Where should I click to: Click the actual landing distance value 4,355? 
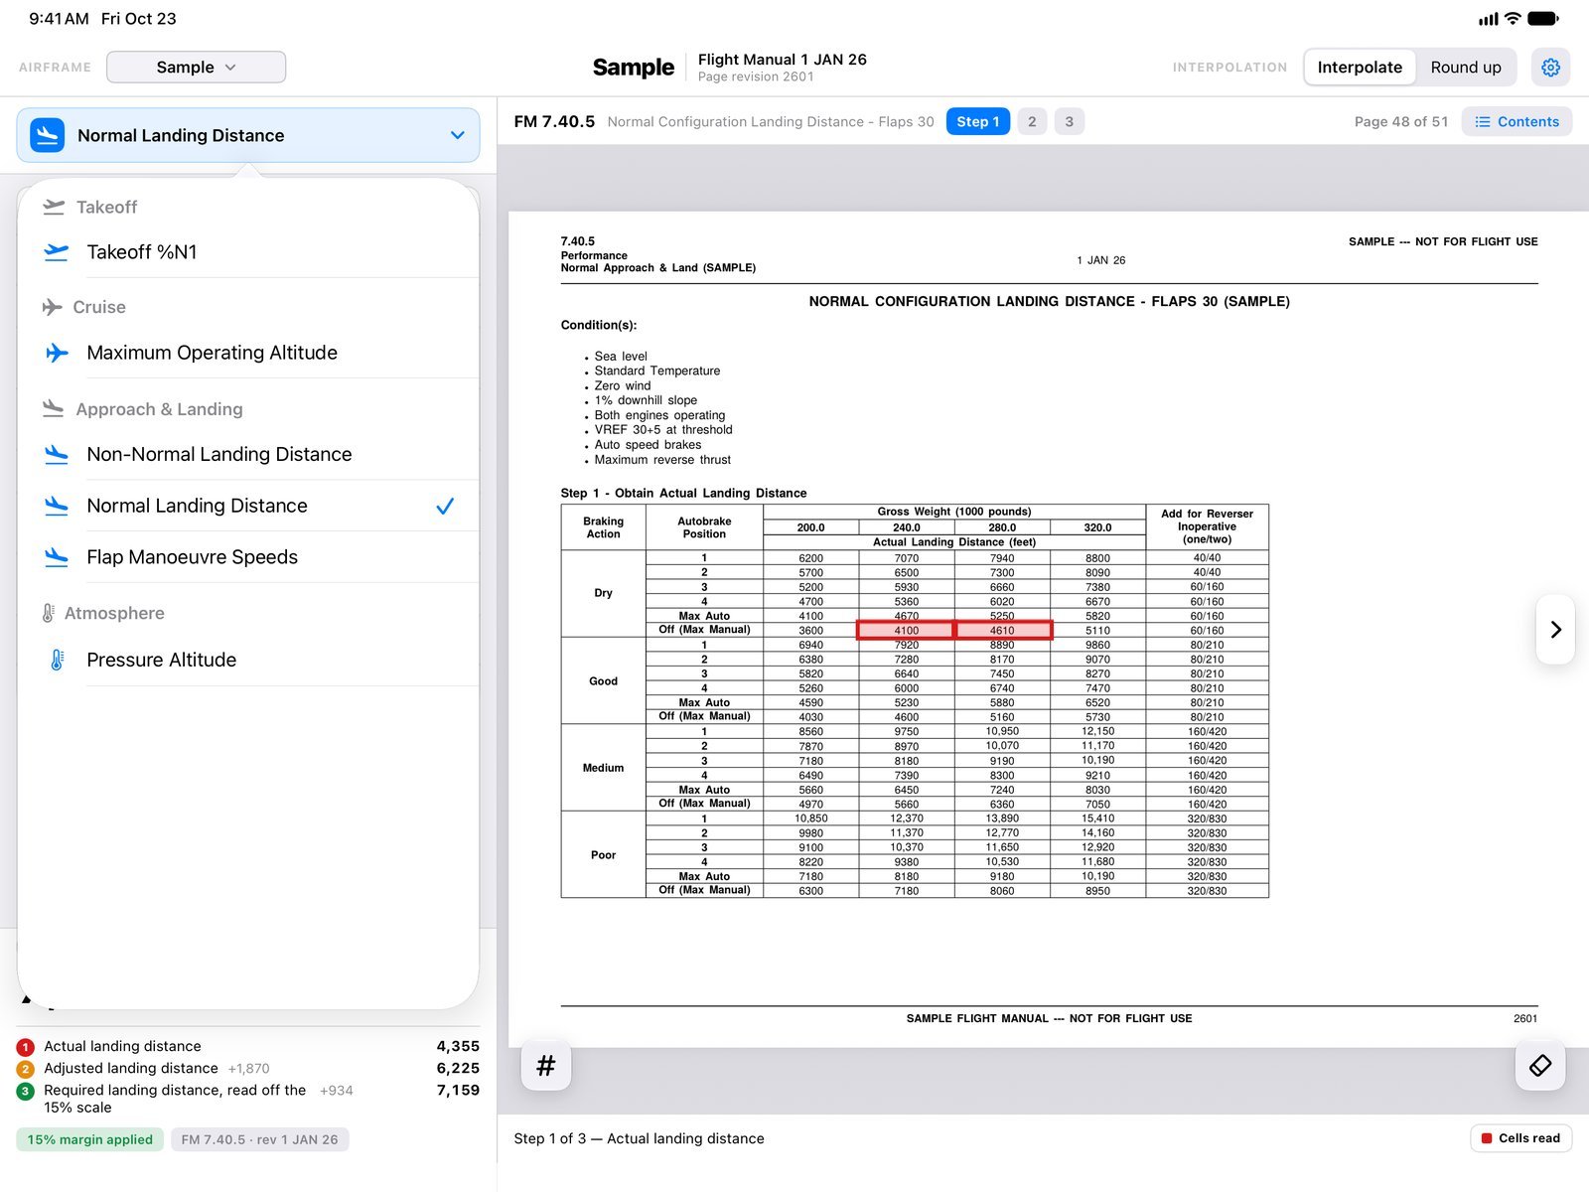458,1046
